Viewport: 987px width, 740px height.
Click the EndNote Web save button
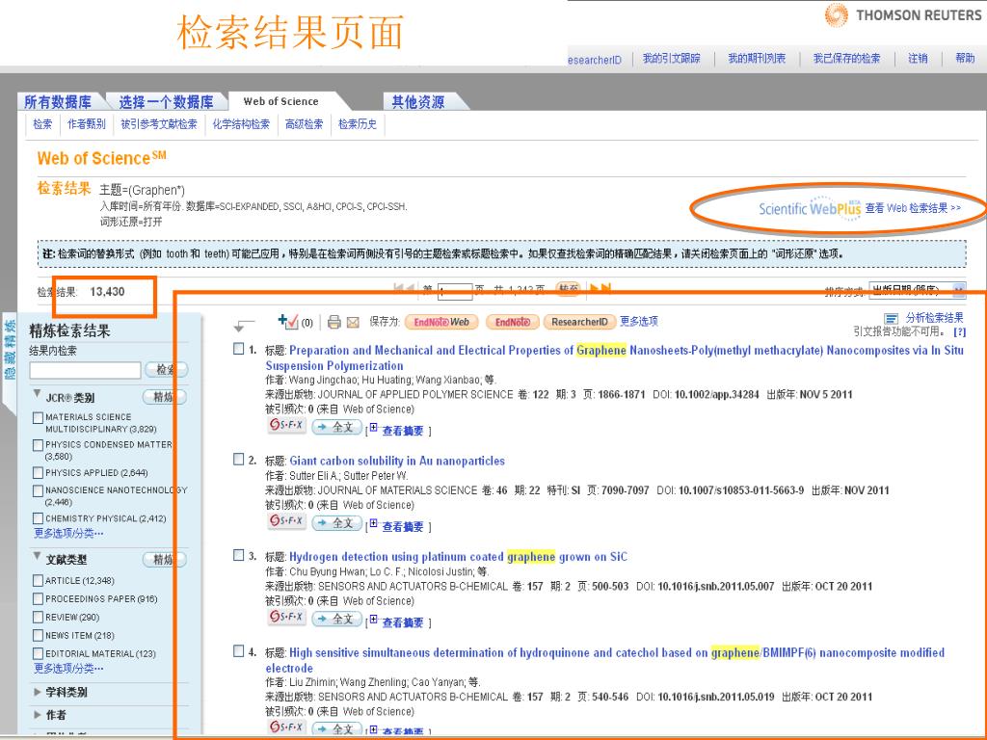441,322
